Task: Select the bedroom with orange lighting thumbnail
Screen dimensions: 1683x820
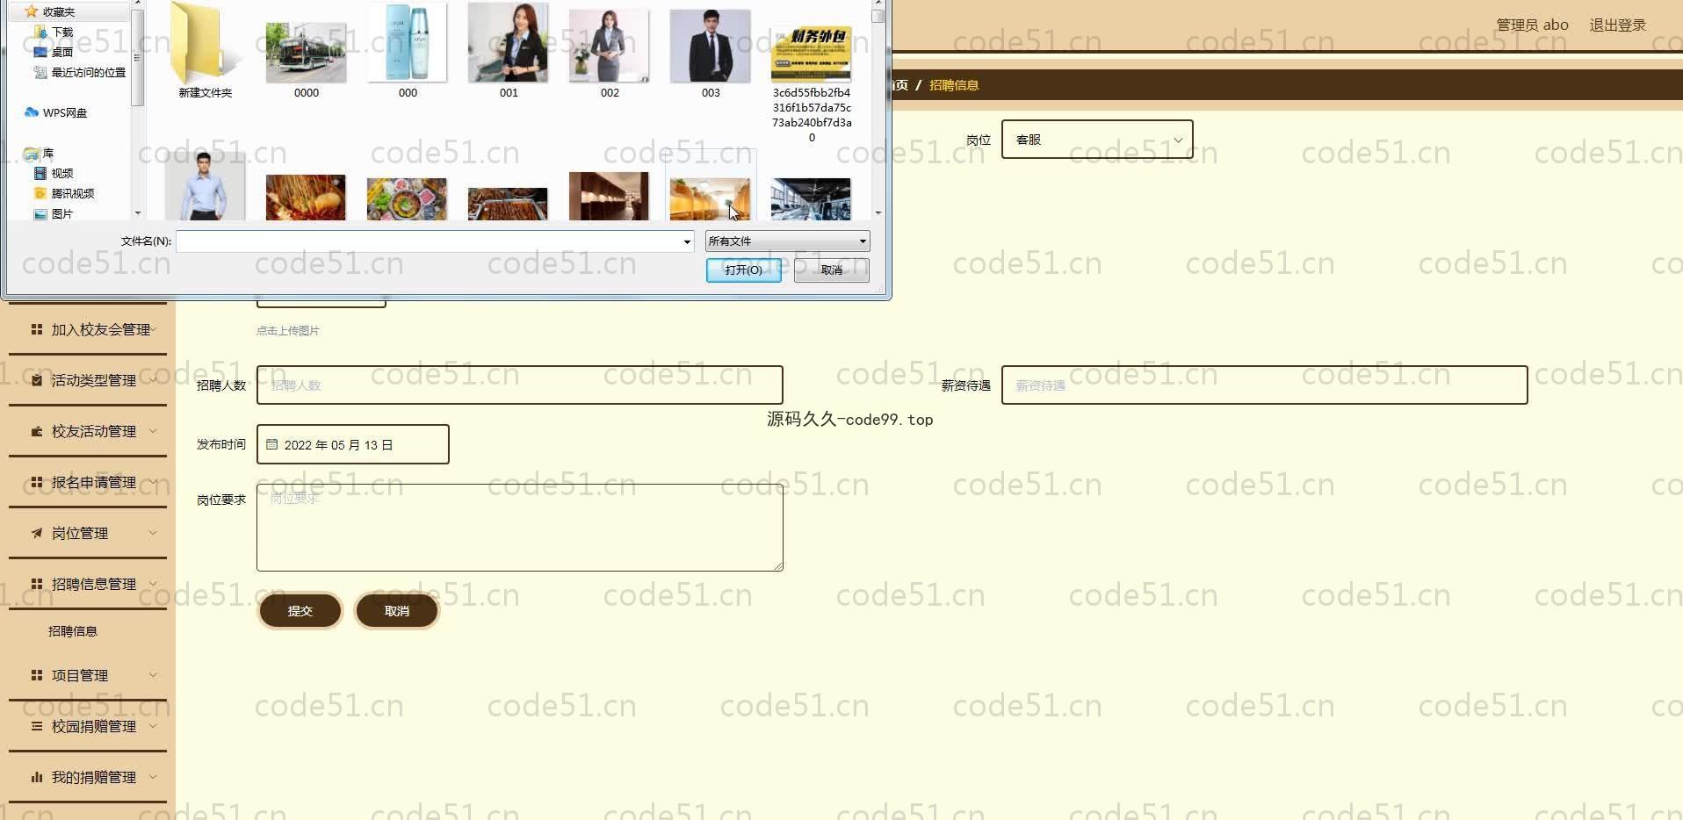Action: click(710, 198)
